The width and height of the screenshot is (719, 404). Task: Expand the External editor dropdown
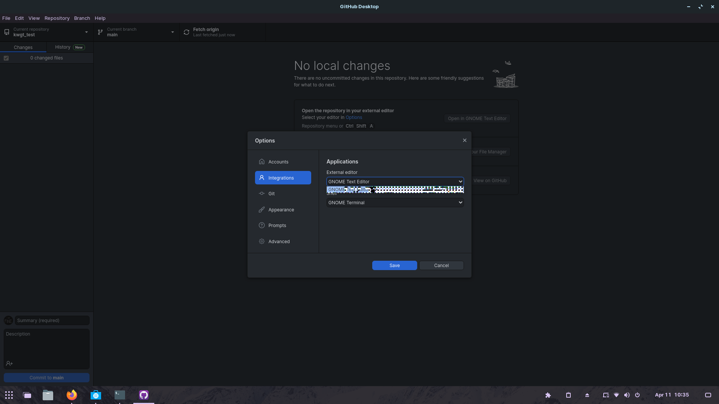(x=395, y=181)
